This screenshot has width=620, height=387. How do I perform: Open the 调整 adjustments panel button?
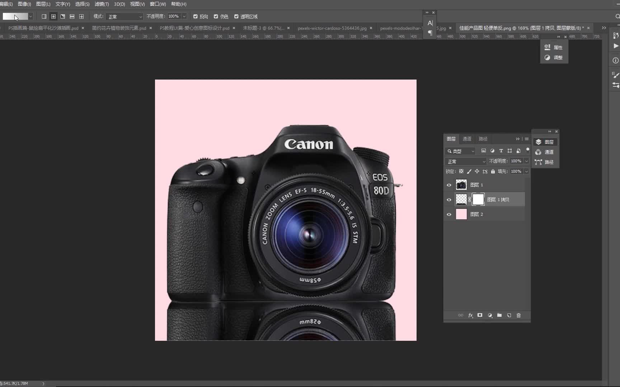554,57
